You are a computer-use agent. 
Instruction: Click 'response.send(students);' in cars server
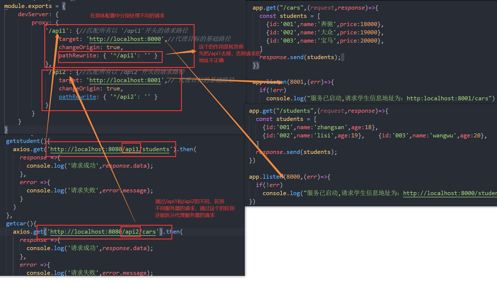tap(300, 57)
